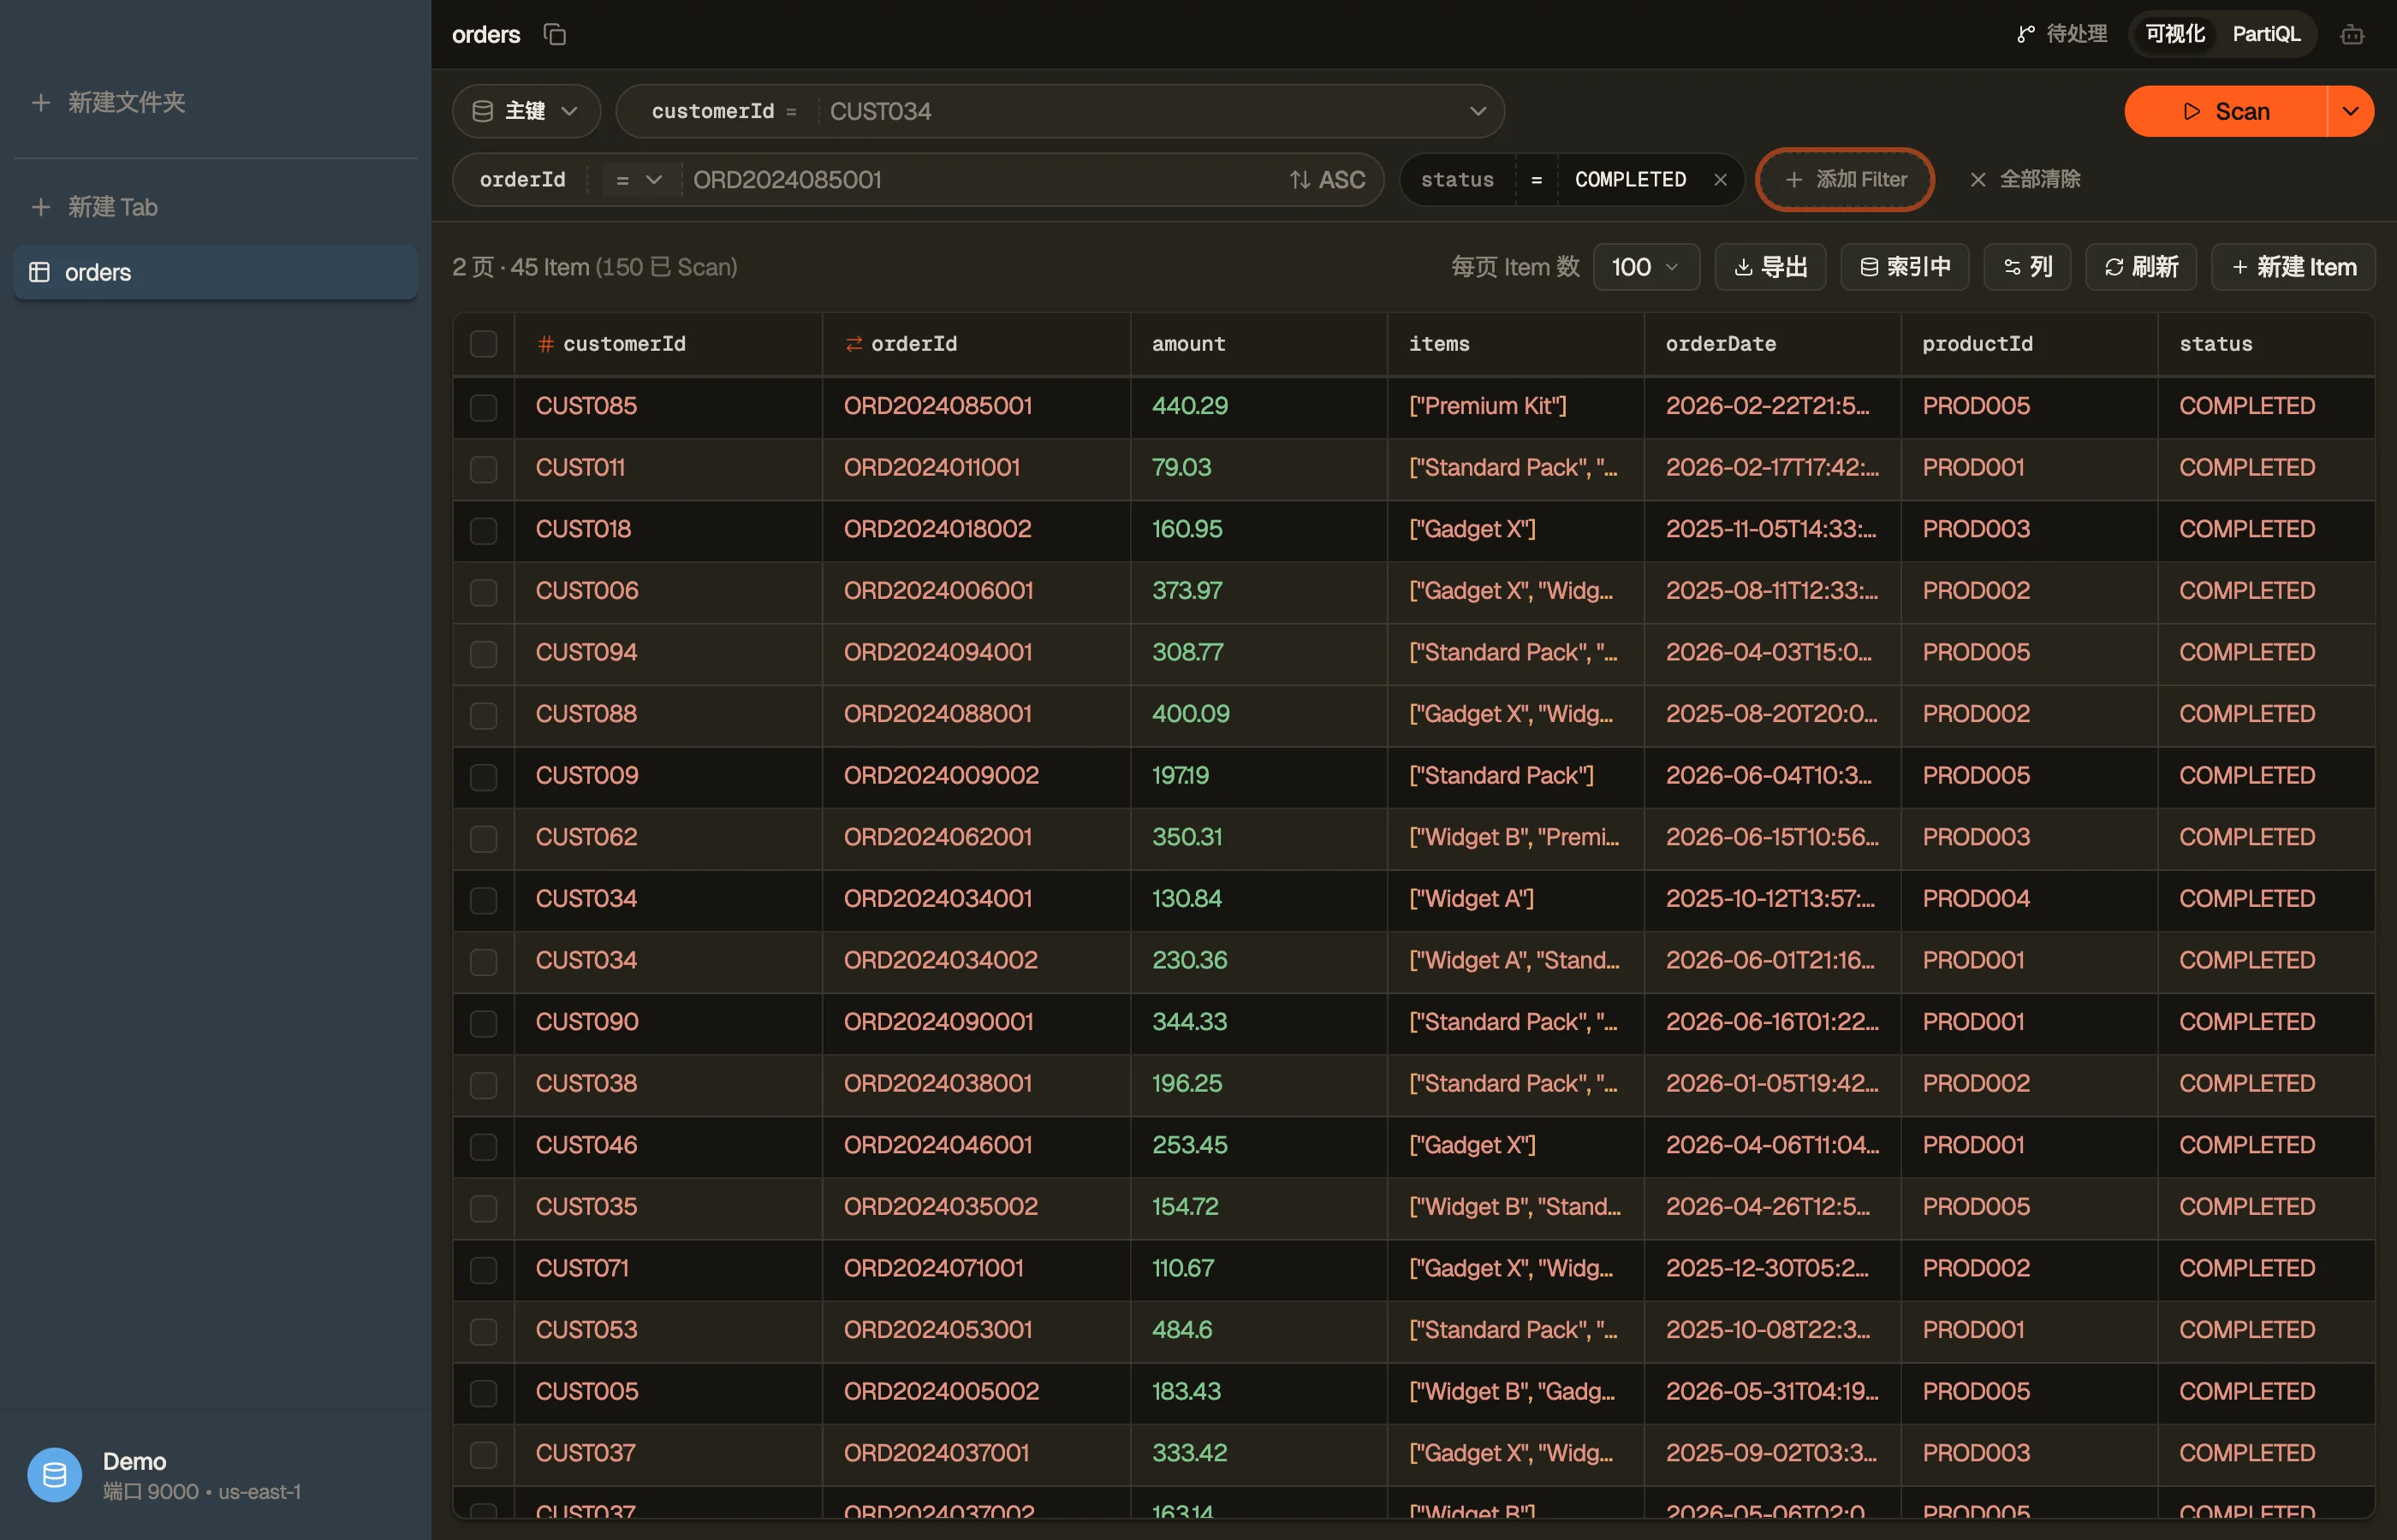Refresh the table with 刷新
Viewport: 2397px width, 1540px height.
coord(2140,267)
